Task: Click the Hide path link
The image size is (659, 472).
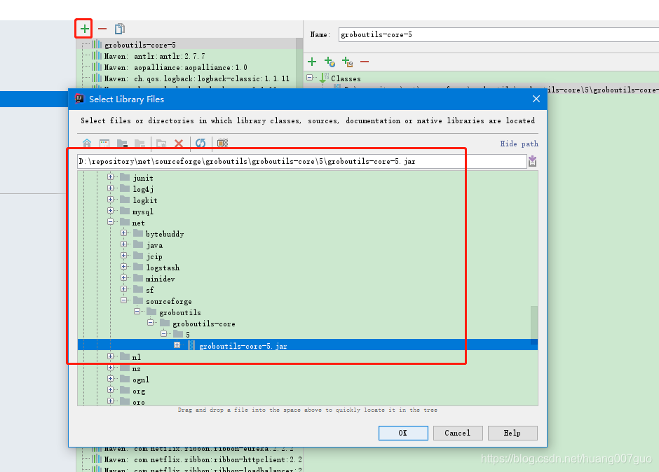Action: [519, 144]
